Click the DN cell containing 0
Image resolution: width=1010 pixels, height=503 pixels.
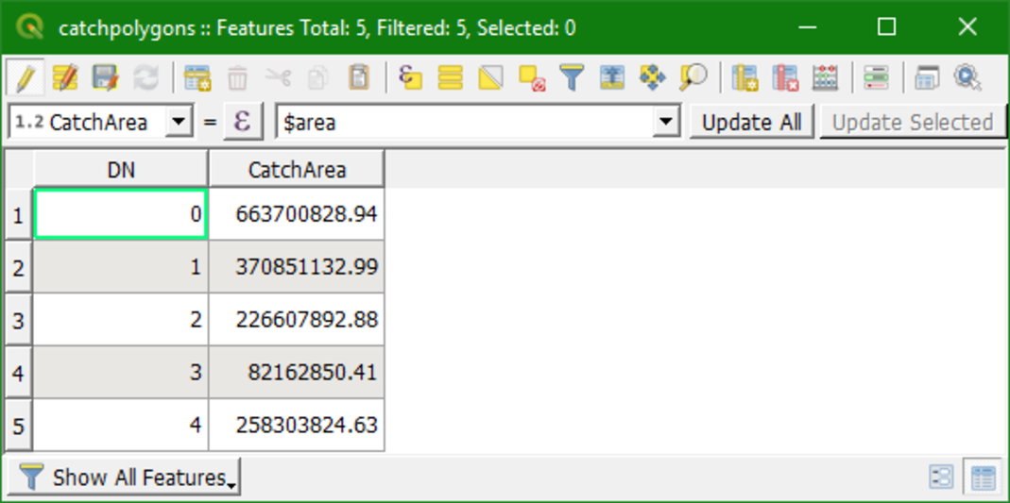[x=120, y=214]
